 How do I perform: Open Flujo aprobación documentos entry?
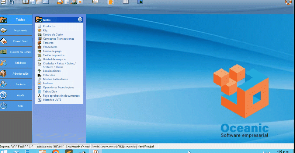click(x=61, y=96)
